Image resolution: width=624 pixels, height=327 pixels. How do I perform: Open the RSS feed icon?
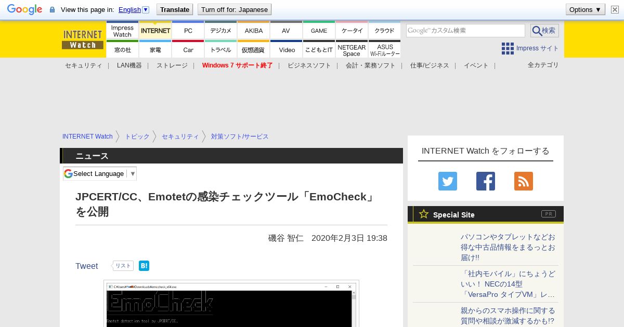(x=524, y=181)
